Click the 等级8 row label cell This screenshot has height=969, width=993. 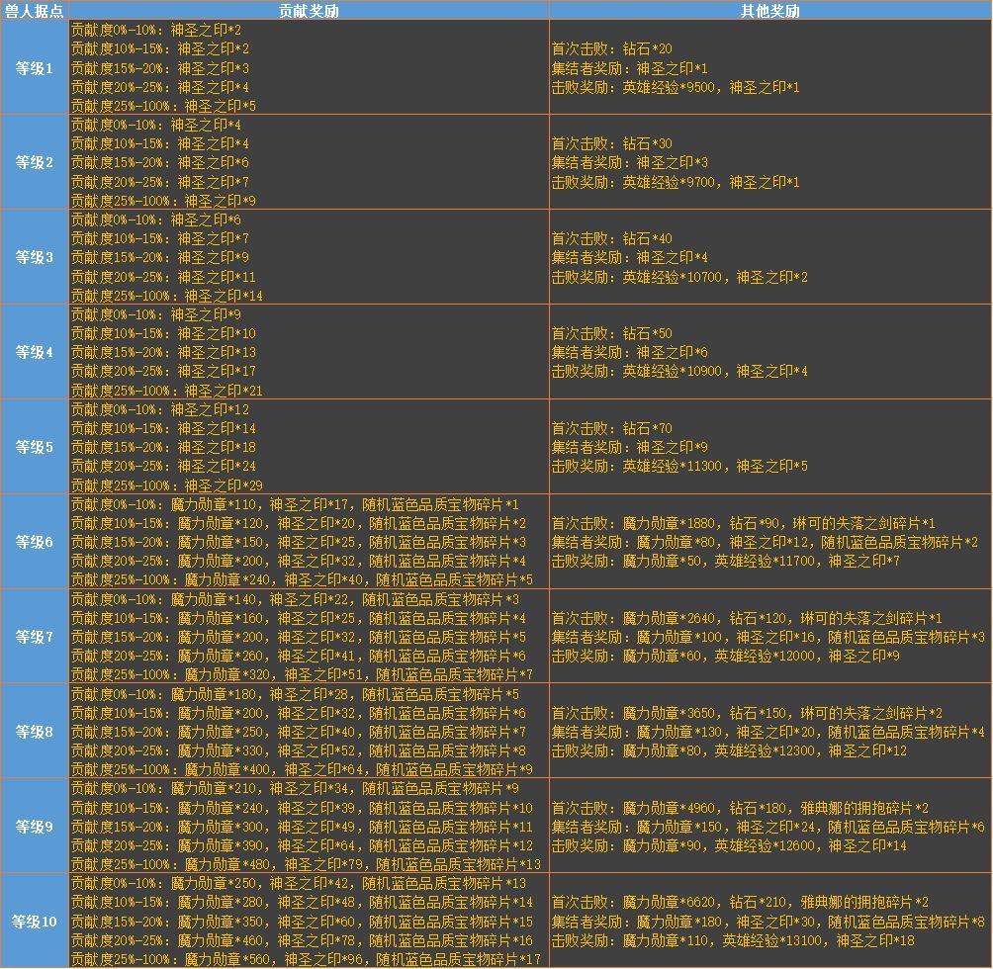click(35, 732)
